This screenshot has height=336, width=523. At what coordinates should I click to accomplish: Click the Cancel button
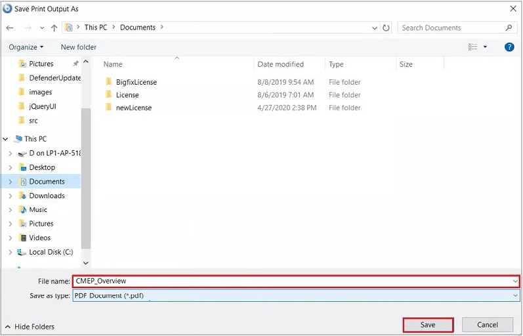pyautogui.click(x=488, y=325)
